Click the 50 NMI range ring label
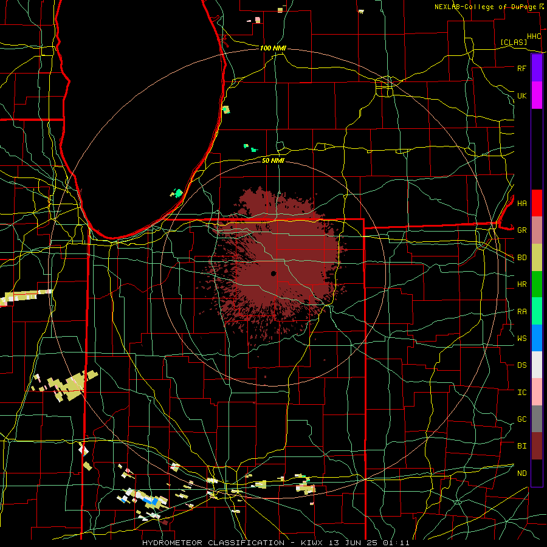 [x=273, y=160]
